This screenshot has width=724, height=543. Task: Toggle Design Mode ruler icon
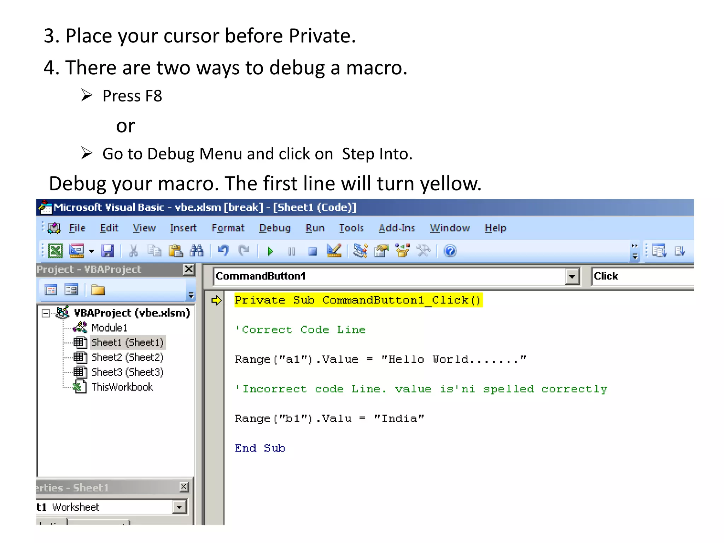coord(334,251)
